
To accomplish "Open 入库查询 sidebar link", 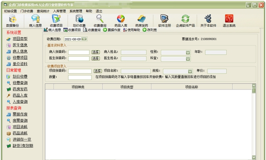I will pos(20,102).
